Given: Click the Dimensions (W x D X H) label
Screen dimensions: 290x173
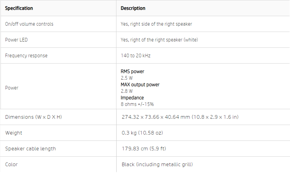Looking at the screenshot, I should click(33, 117).
